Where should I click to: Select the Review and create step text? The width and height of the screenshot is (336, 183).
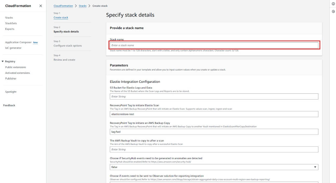click(64, 60)
